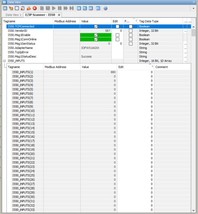
Task: Toggle the Edit checkbox for I550.Msg1Enable
Action: [118, 35]
